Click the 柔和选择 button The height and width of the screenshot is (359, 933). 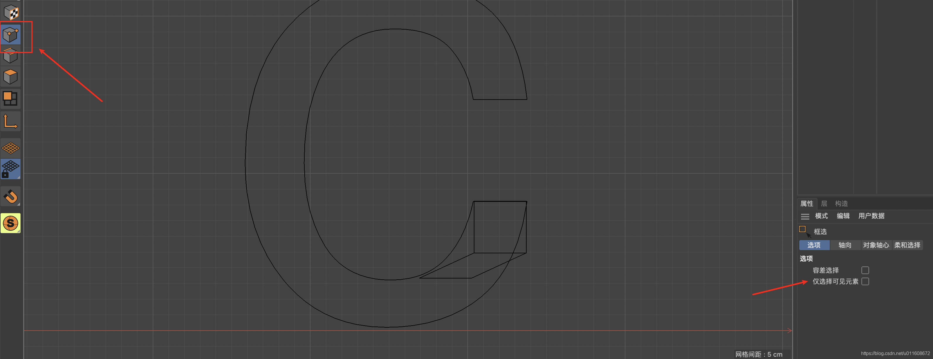pos(907,245)
